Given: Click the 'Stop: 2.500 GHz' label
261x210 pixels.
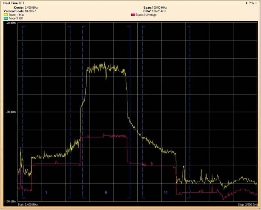Looking at the screenshot, I should 248,205.
